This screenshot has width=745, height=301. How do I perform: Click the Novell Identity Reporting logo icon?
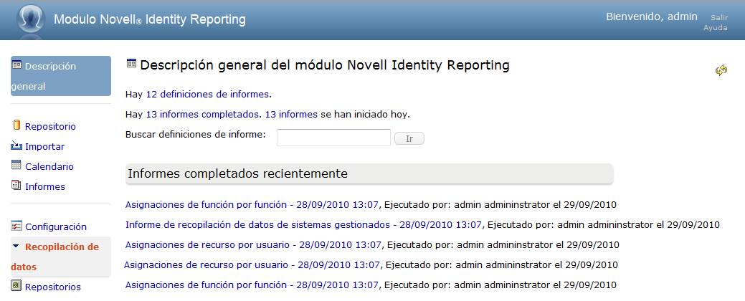[x=30, y=20]
